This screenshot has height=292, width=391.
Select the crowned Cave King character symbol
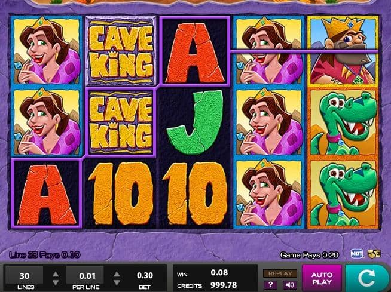[x=343, y=51]
